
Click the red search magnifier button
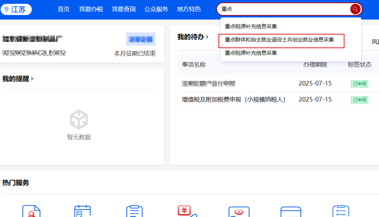coord(355,9)
